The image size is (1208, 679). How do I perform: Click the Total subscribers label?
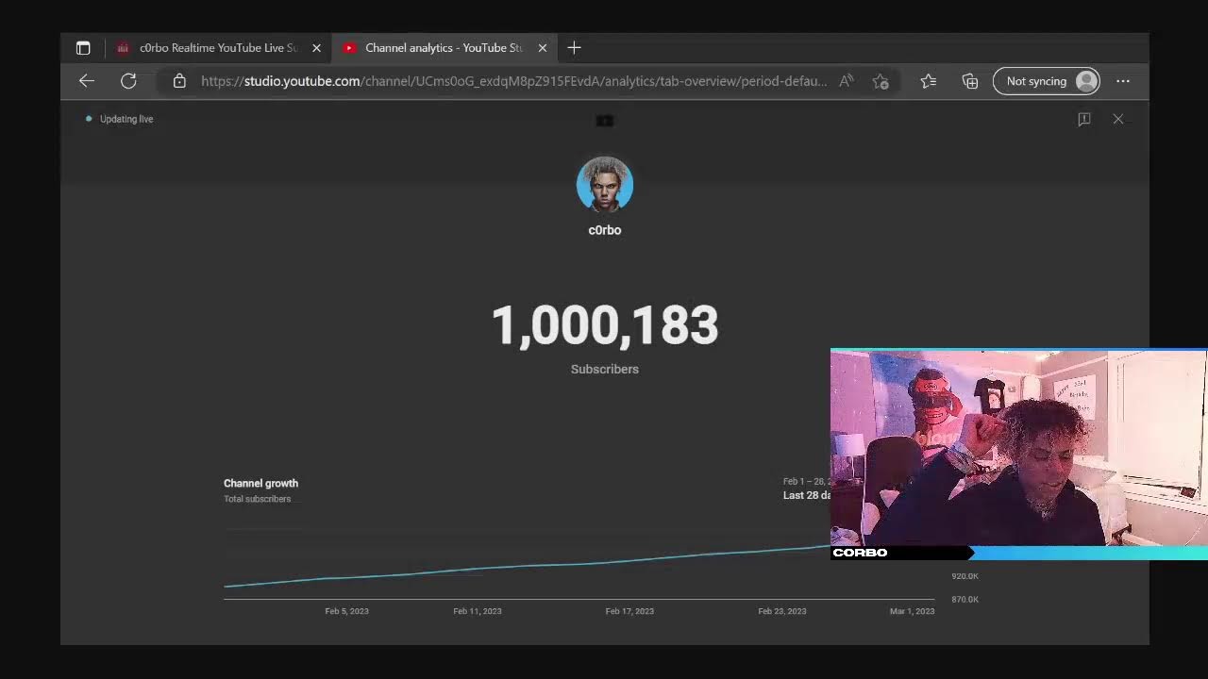pyautogui.click(x=257, y=499)
